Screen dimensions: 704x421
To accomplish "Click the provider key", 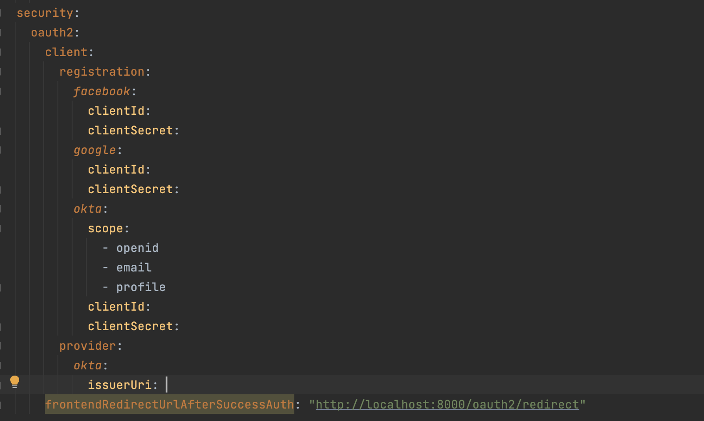I will (87, 346).
